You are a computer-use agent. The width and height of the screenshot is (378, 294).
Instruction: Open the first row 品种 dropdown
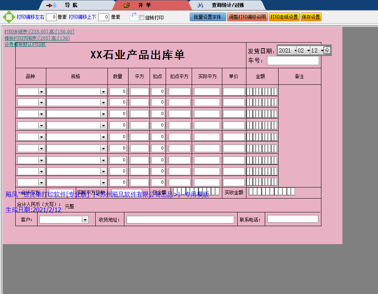(41, 91)
